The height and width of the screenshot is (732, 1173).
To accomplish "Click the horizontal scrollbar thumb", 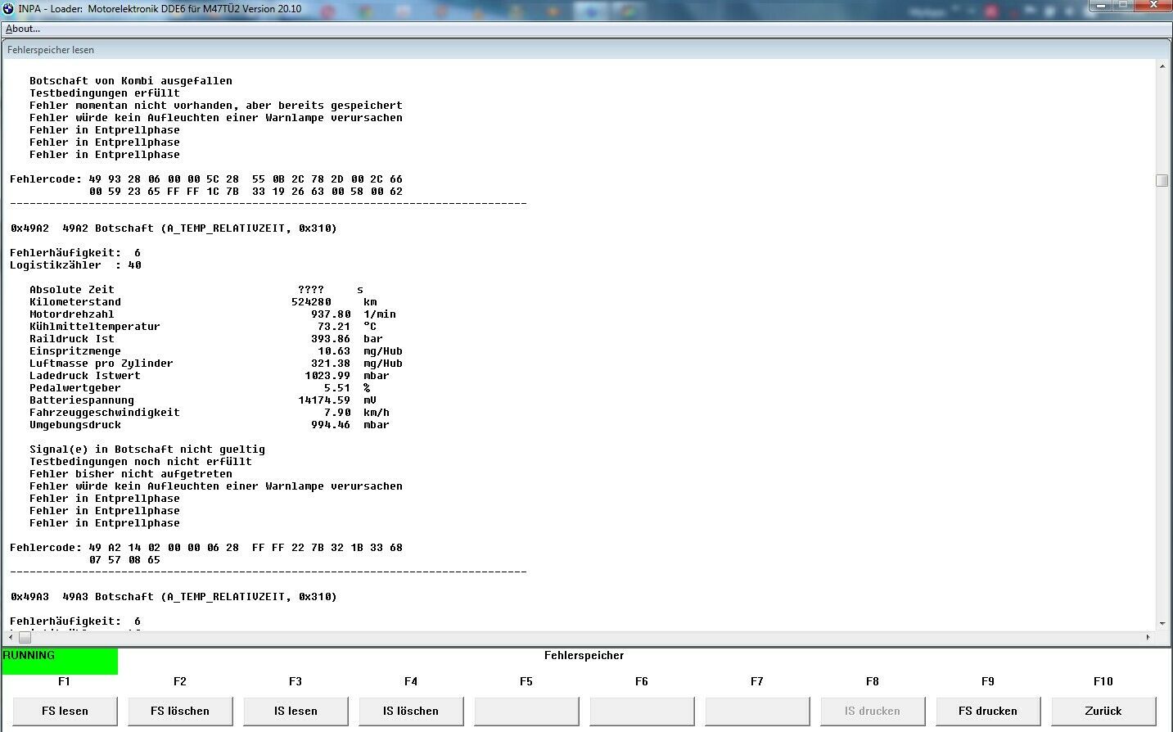I will tap(25, 637).
